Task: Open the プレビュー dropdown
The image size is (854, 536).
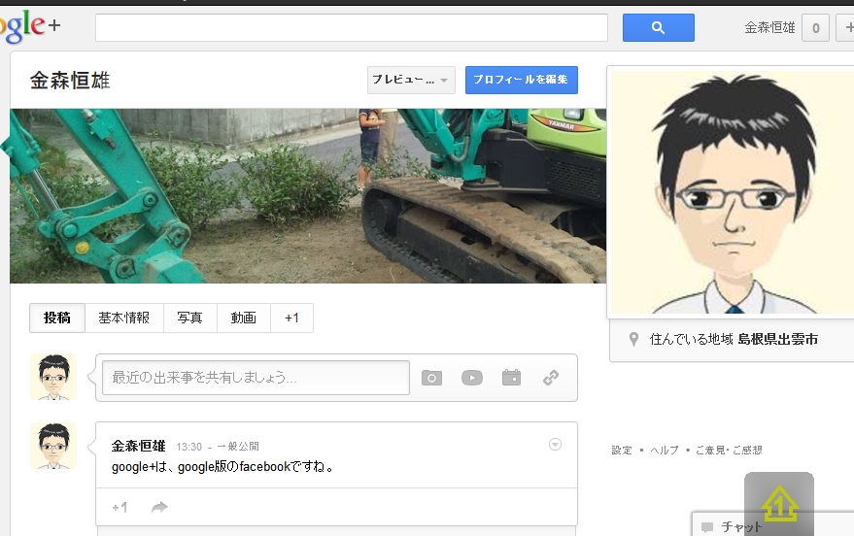Action: coord(411,80)
